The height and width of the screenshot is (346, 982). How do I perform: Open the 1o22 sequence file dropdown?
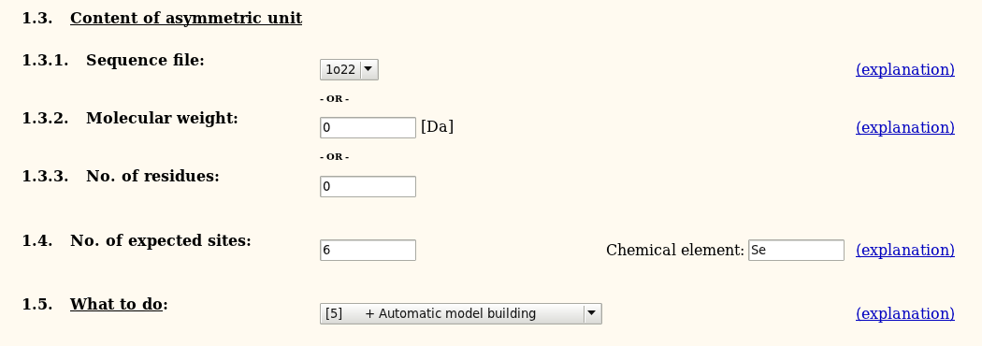(349, 69)
